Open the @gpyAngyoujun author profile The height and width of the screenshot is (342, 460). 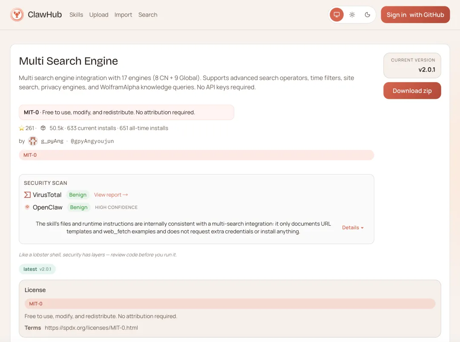click(92, 141)
